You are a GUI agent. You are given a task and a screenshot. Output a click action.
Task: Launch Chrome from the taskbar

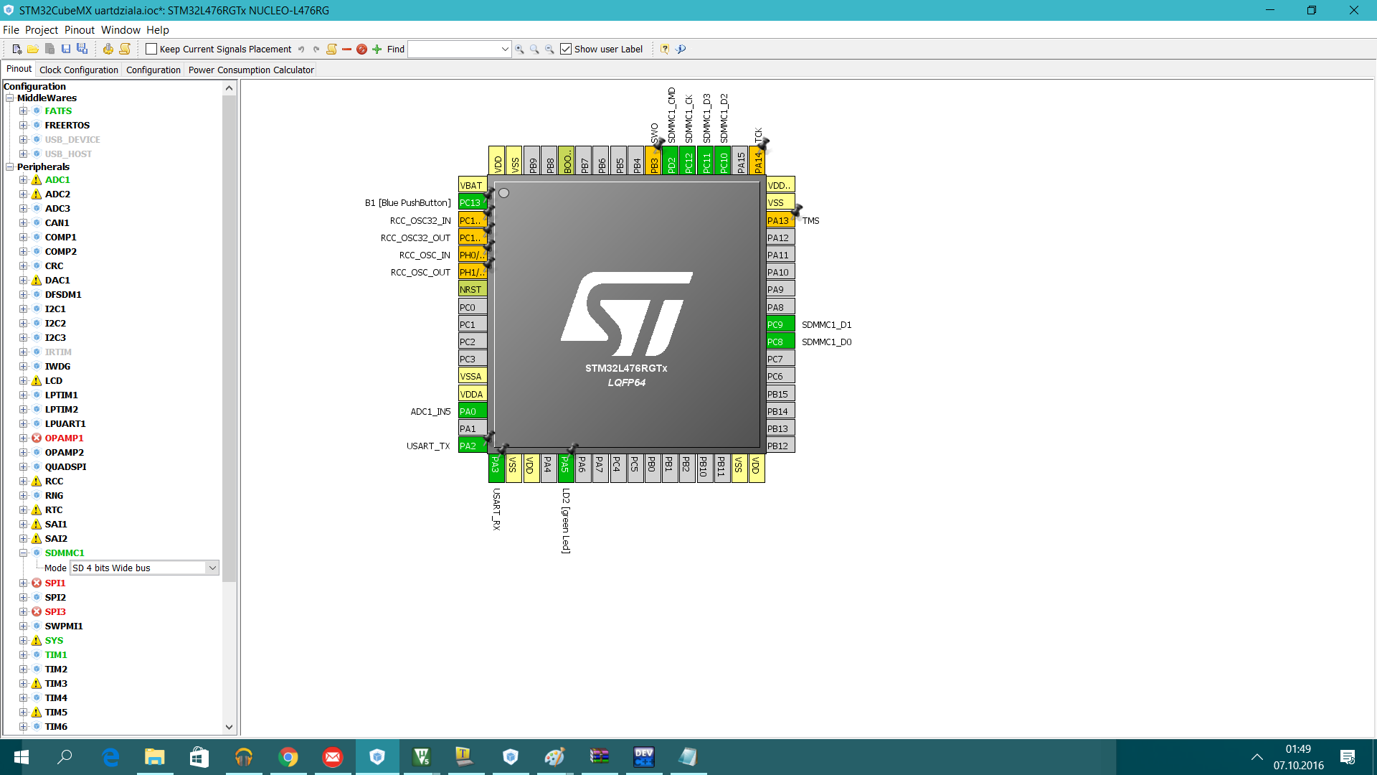pos(288,757)
